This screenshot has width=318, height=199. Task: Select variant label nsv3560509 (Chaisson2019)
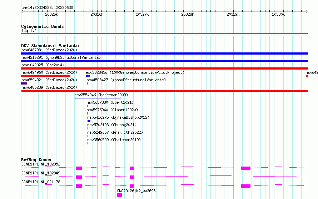click(114, 140)
